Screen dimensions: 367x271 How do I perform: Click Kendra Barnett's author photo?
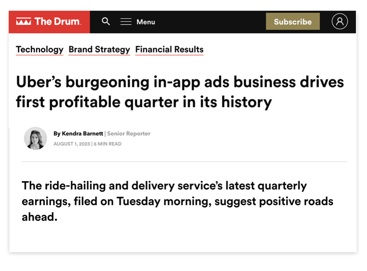click(36, 138)
